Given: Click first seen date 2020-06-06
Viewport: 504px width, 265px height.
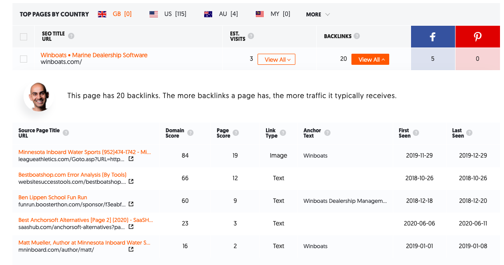Looking at the screenshot, I should (x=419, y=223).
